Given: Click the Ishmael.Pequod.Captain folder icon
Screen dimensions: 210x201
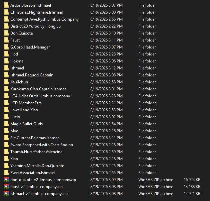Looking at the screenshot, I should click(6, 75).
